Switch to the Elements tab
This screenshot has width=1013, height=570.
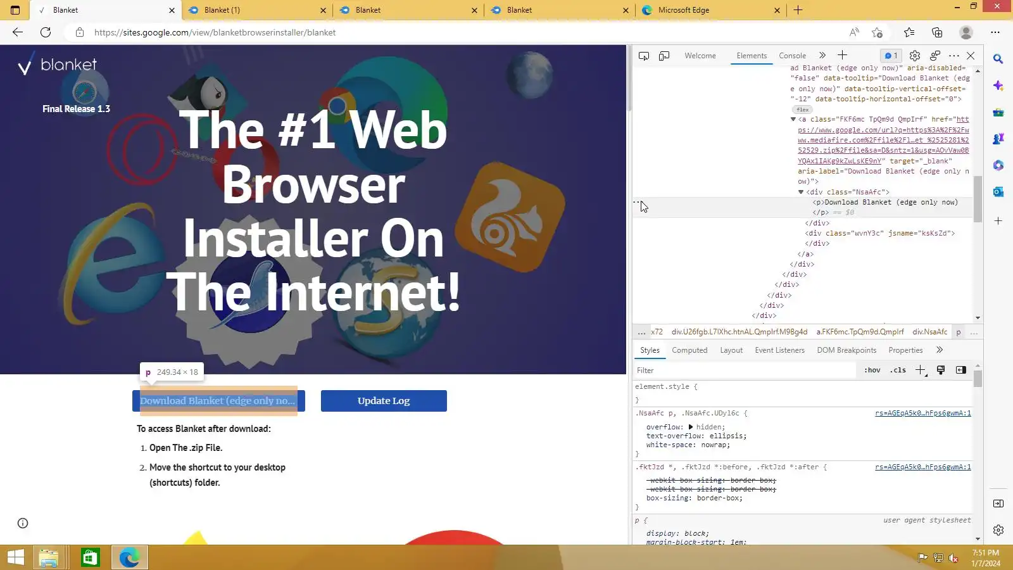752,56
